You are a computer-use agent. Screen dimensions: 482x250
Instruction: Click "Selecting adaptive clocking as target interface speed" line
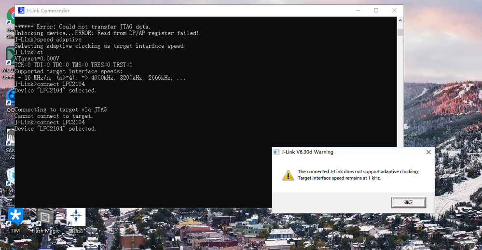[x=99, y=46]
